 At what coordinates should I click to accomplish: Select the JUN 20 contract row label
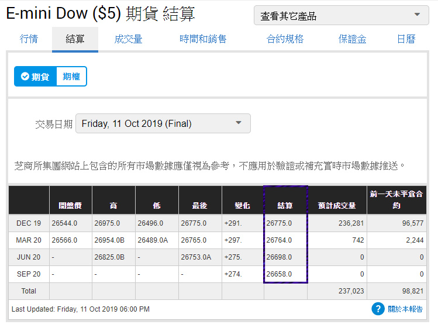(x=29, y=257)
